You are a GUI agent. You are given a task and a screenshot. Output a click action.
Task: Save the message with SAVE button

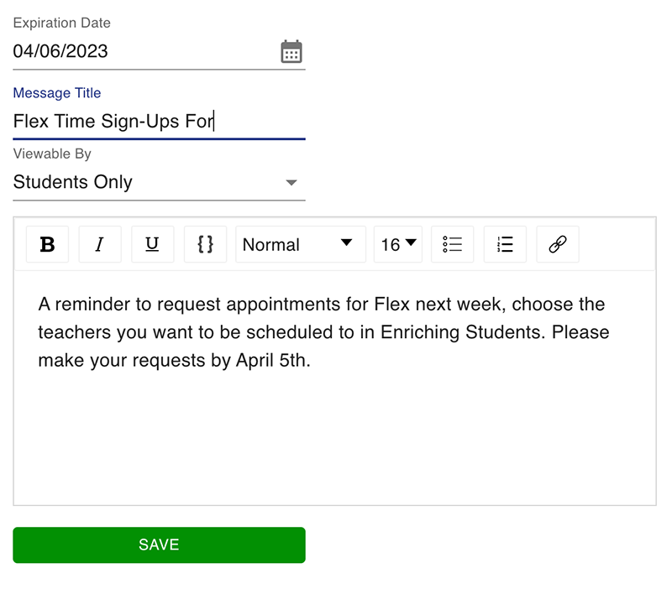tap(159, 545)
